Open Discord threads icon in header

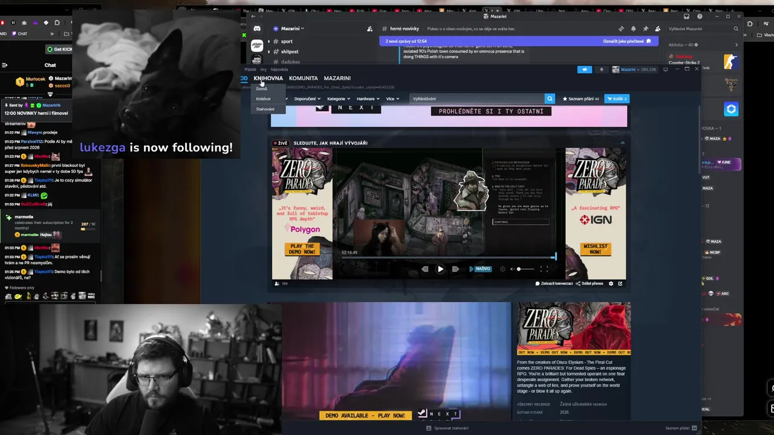621,28
